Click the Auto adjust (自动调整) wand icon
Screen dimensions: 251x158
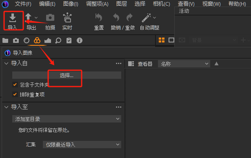[x=146, y=18]
